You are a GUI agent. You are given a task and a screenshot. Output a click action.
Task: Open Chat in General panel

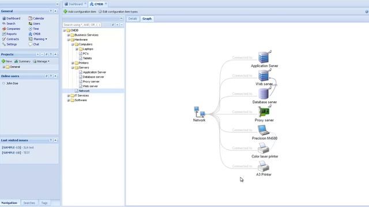point(34,44)
